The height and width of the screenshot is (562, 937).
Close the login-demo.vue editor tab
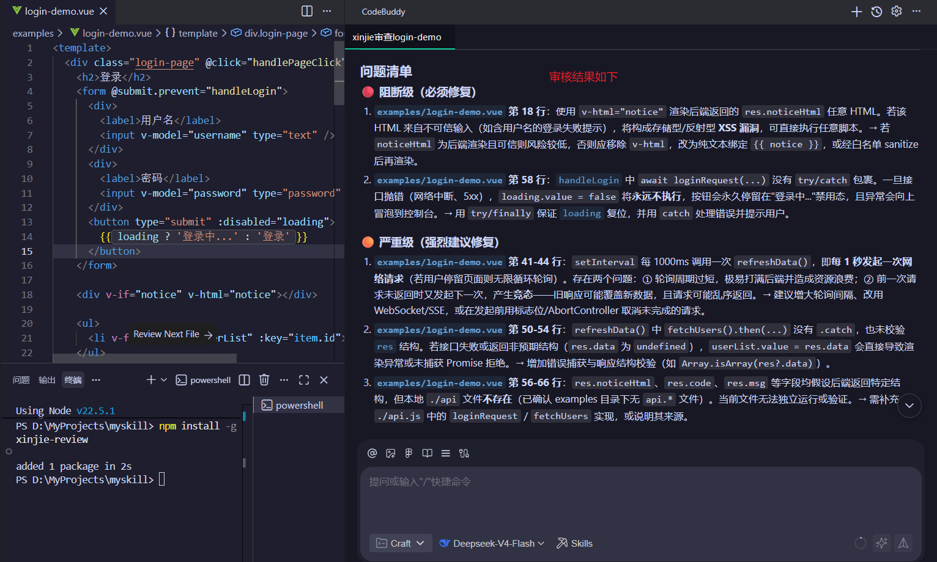tap(103, 11)
